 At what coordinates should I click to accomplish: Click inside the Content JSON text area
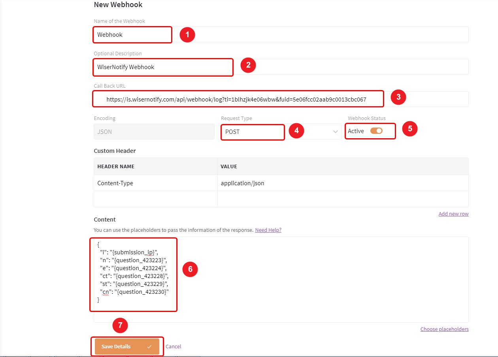pyautogui.click(x=281, y=280)
